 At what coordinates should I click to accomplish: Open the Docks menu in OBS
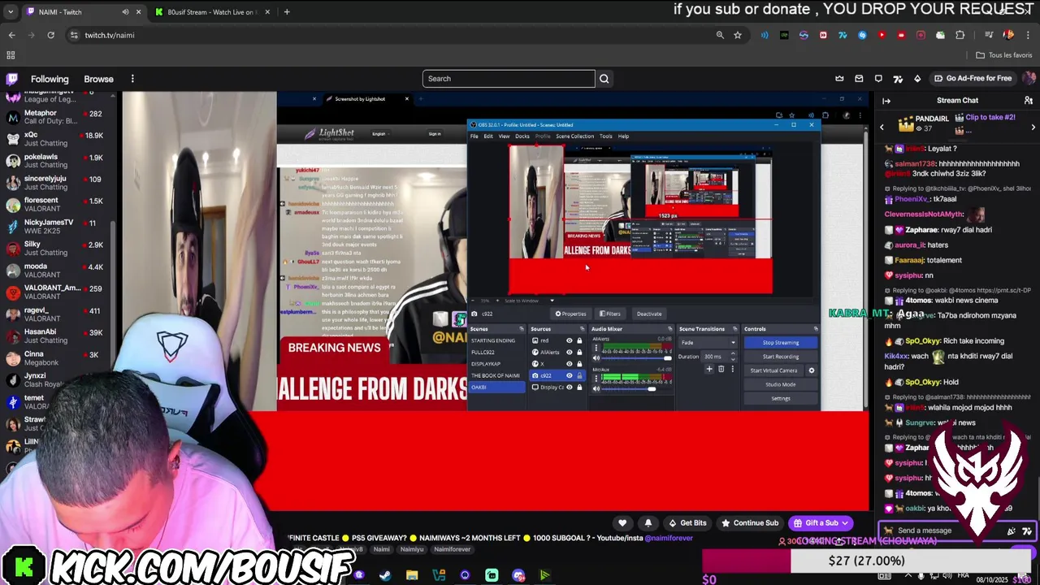coord(522,136)
